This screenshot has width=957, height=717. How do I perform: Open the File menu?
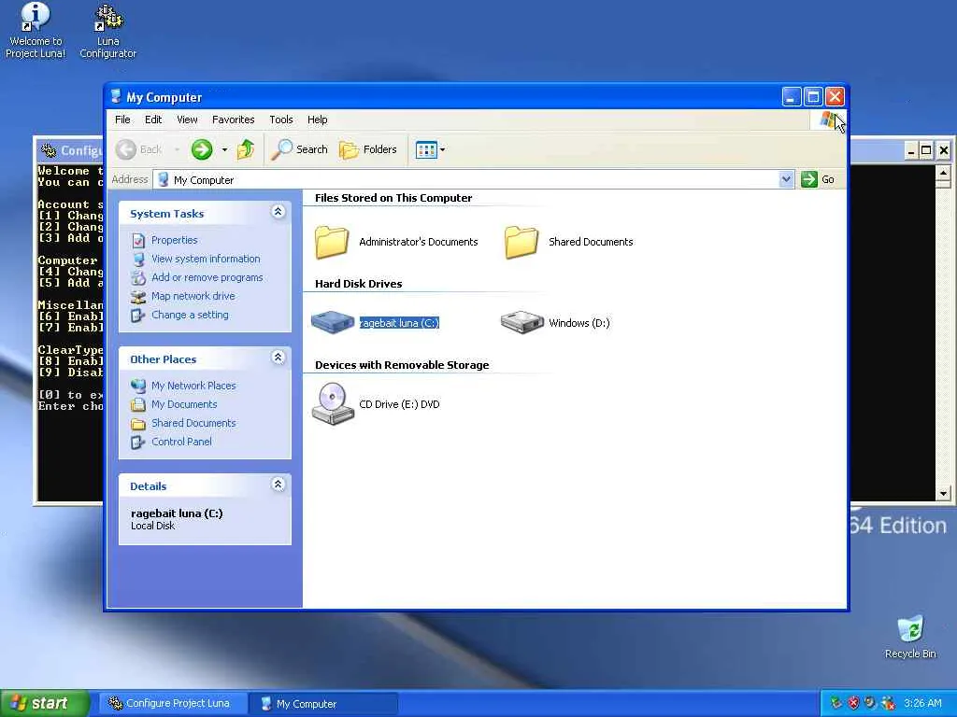tap(122, 119)
